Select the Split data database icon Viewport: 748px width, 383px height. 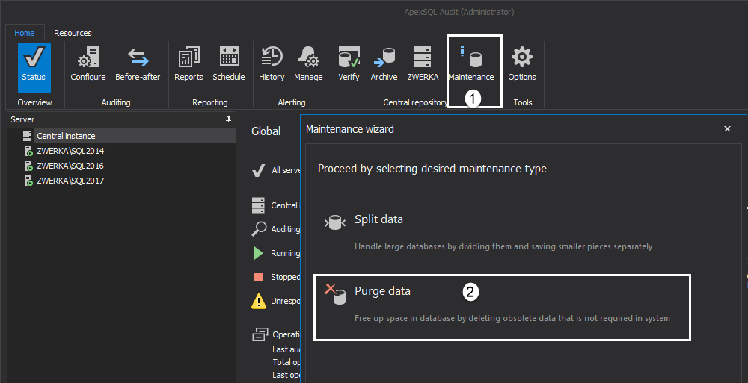pyautogui.click(x=334, y=222)
